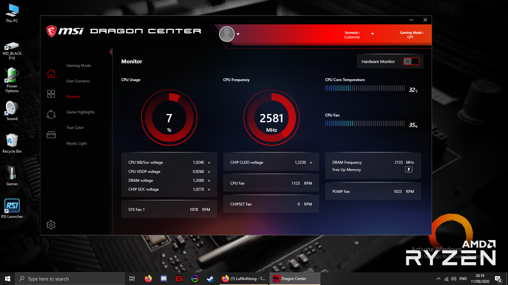
Task: Click the CPU Core Temperature bar
Action: point(365,88)
